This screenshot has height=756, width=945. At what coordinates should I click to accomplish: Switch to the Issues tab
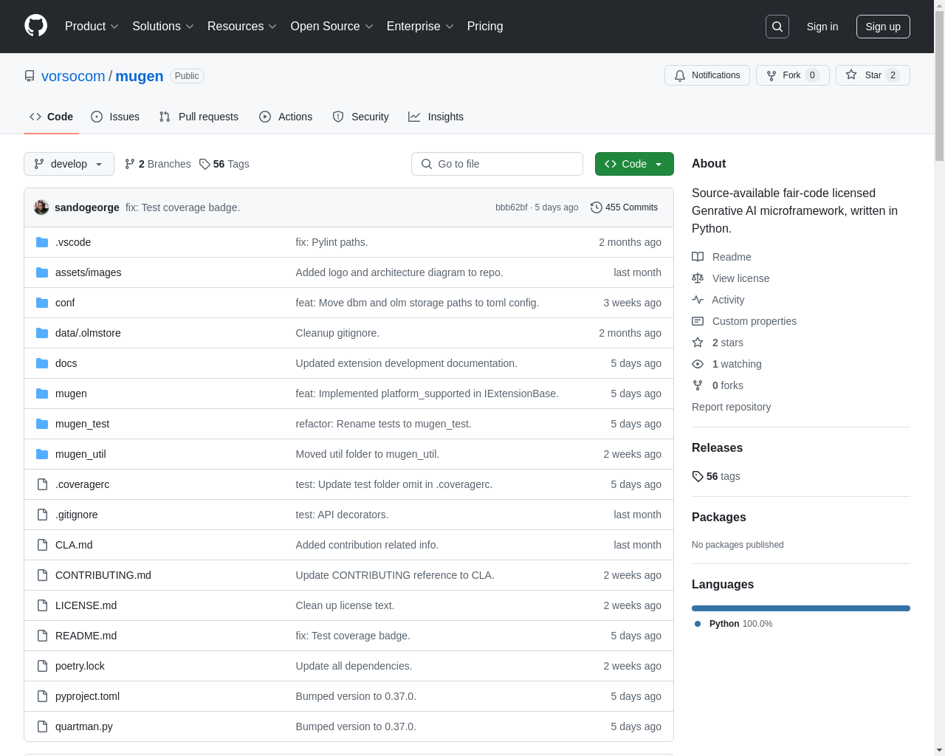[115, 117]
